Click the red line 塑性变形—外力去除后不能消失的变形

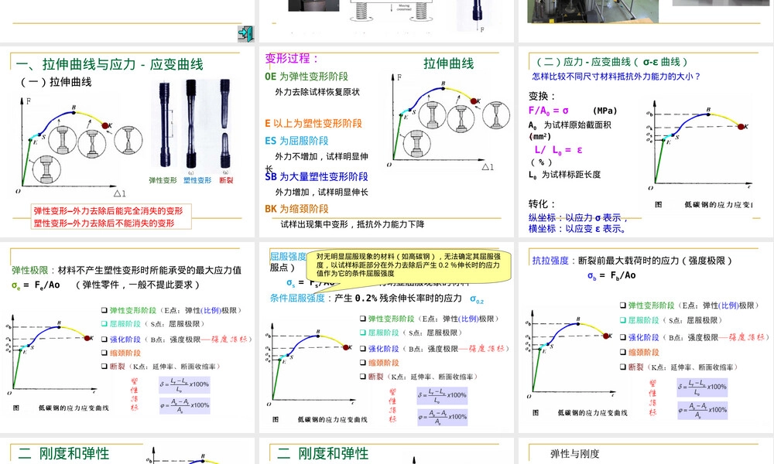104,223
